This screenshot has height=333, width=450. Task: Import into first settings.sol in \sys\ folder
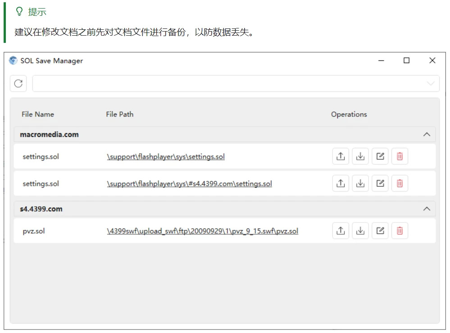click(x=360, y=157)
